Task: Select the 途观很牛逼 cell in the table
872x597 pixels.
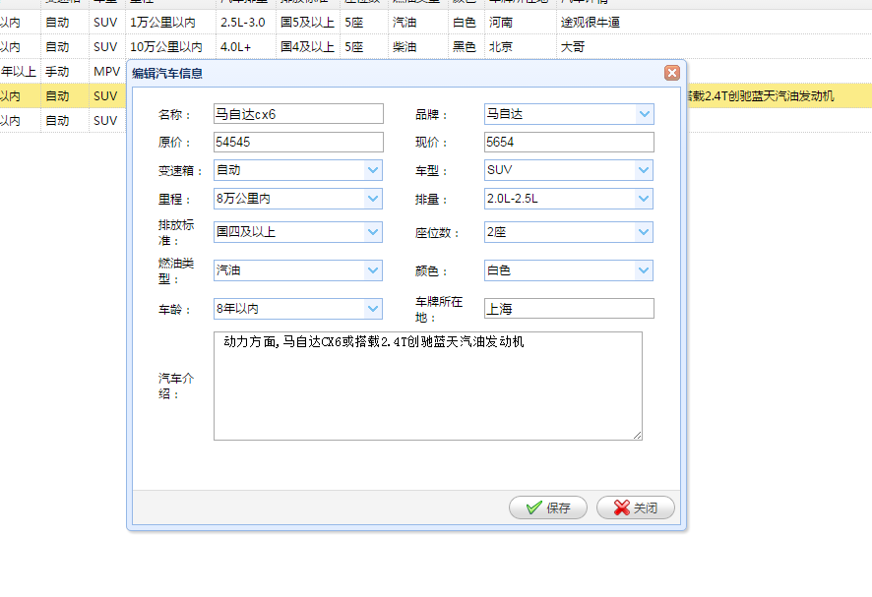Action: click(x=591, y=23)
